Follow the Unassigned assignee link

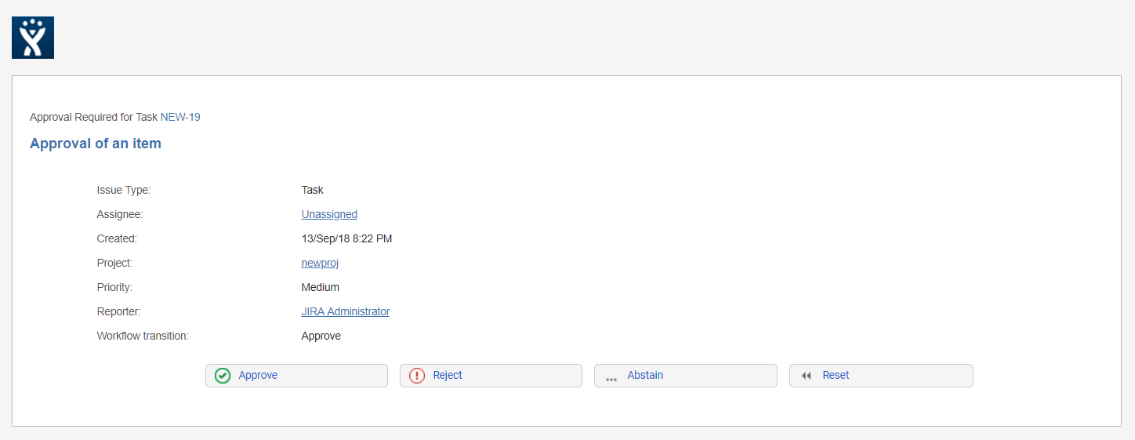(x=329, y=214)
